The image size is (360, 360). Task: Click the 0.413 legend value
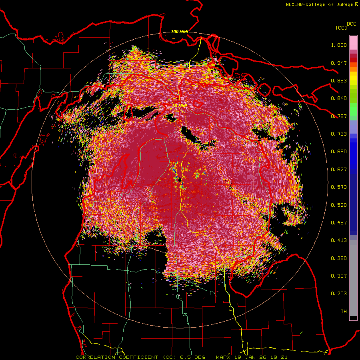pyautogui.click(x=339, y=240)
